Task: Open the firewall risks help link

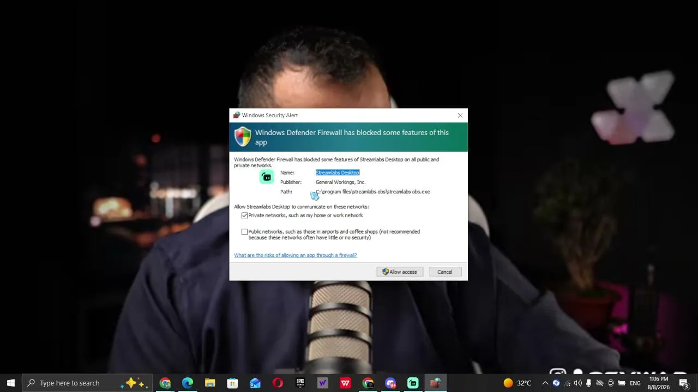Action: coord(296,255)
